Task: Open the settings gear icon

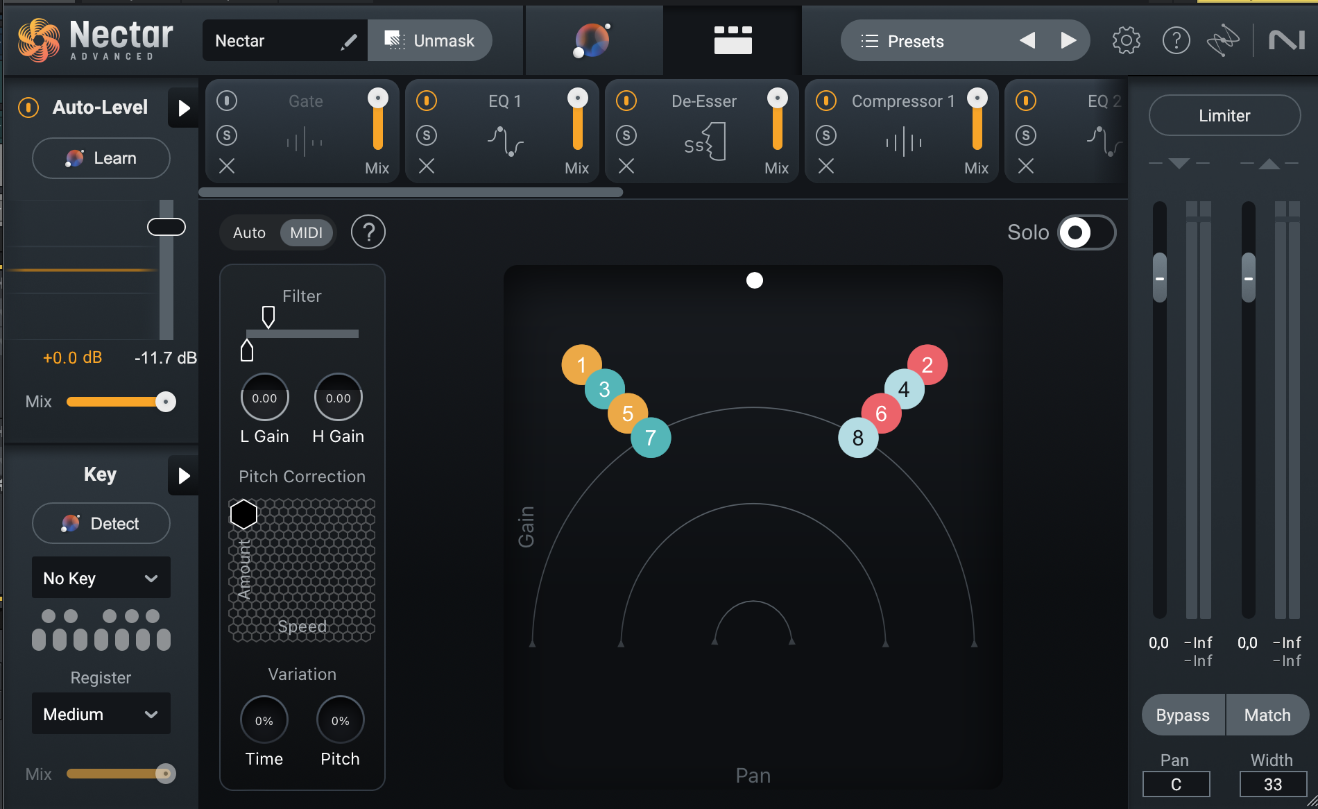Action: click(1126, 41)
